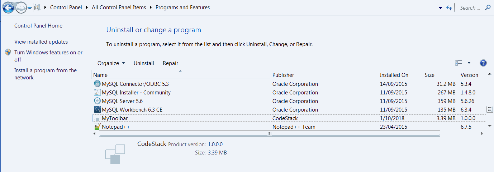Image resolution: width=494 pixels, height=172 pixels.
Task: Click the refresh icon beside address bar
Action: (450, 8)
